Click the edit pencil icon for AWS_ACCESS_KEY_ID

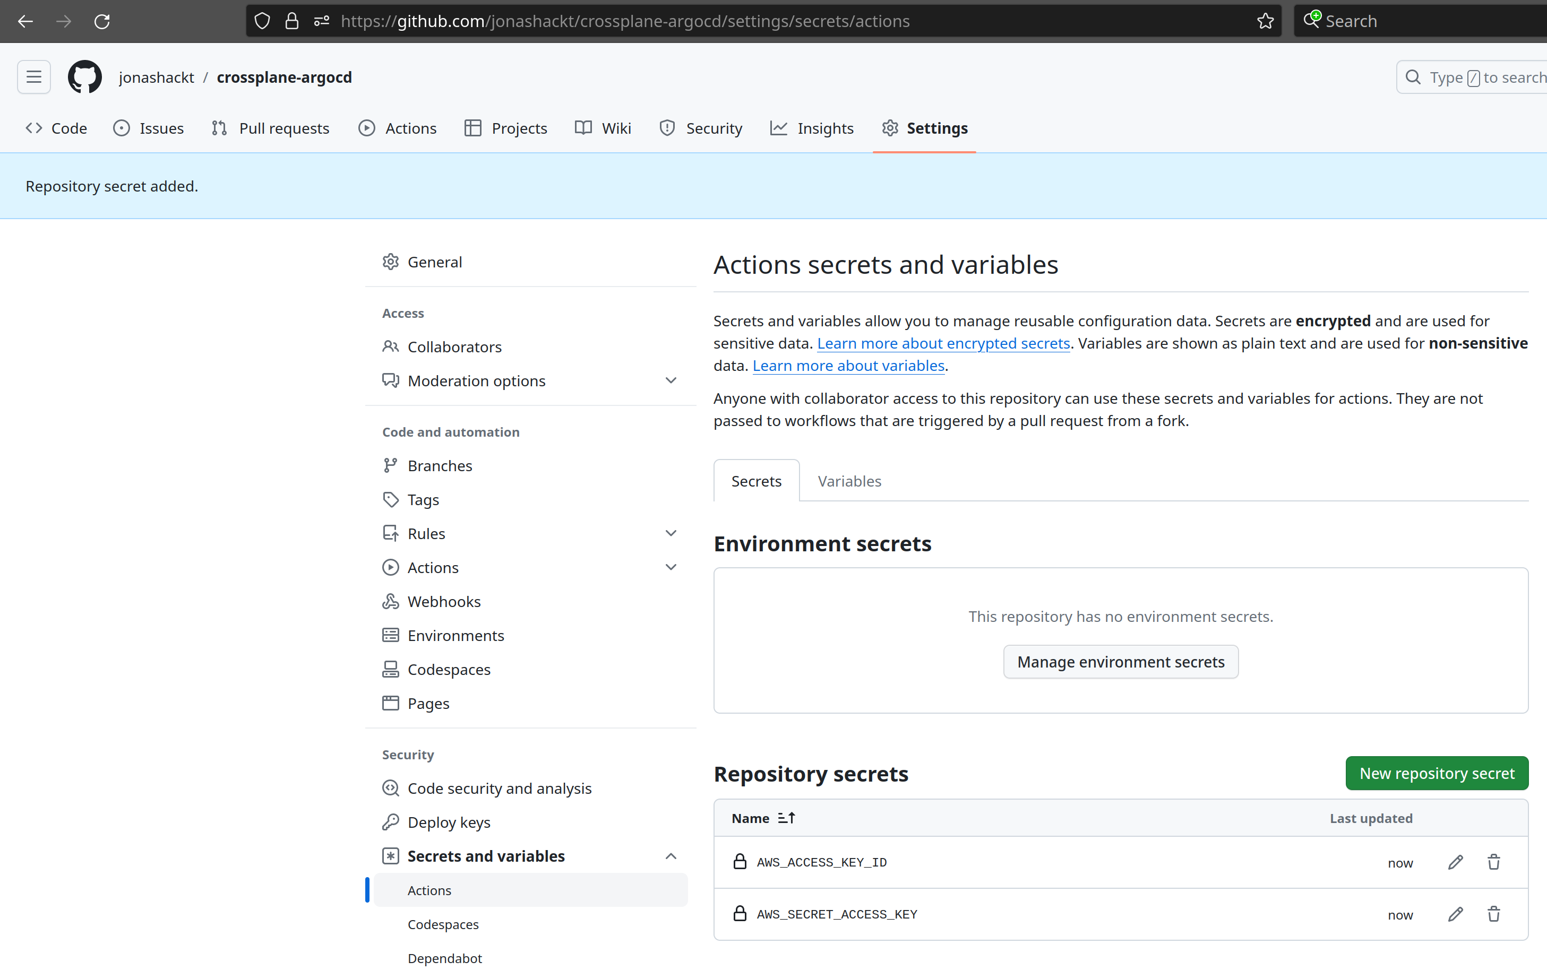coord(1456,861)
